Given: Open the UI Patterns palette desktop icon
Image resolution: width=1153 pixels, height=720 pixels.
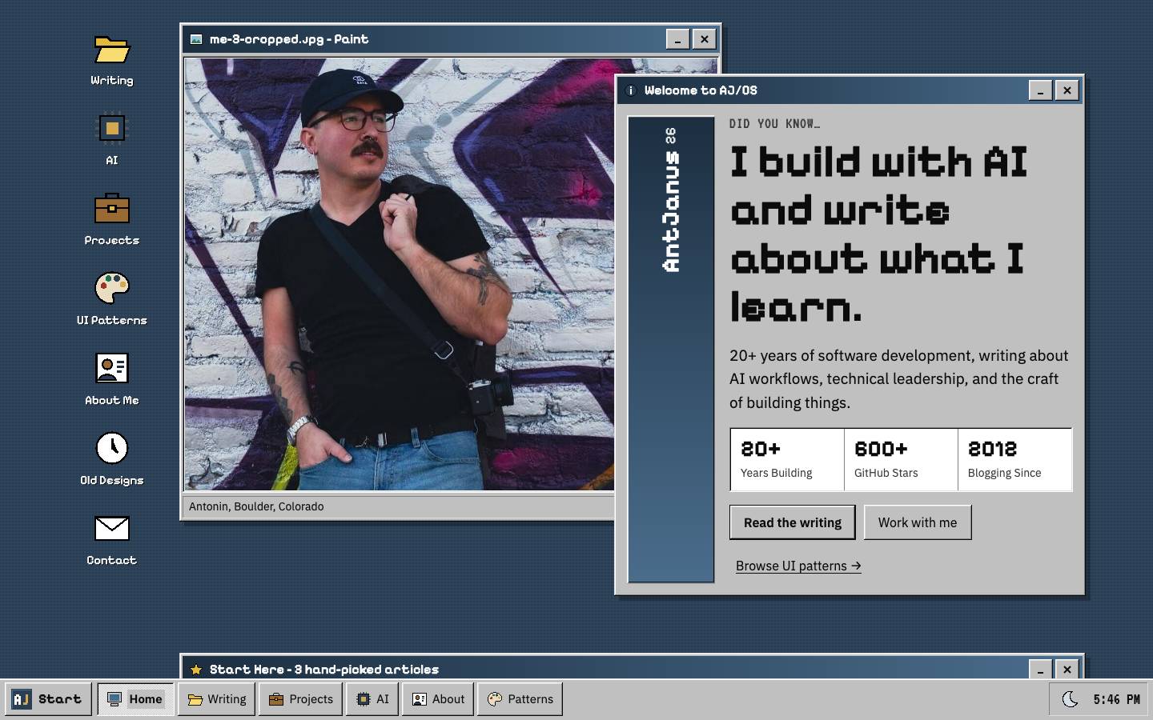Looking at the screenshot, I should point(112,300).
